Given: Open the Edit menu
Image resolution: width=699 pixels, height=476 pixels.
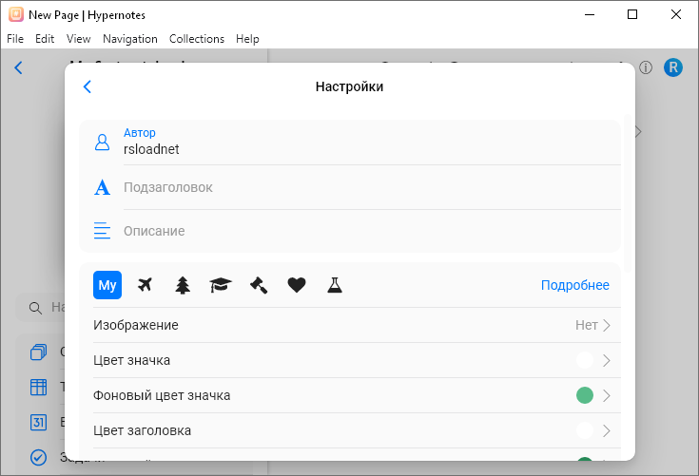Looking at the screenshot, I should [45, 39].
